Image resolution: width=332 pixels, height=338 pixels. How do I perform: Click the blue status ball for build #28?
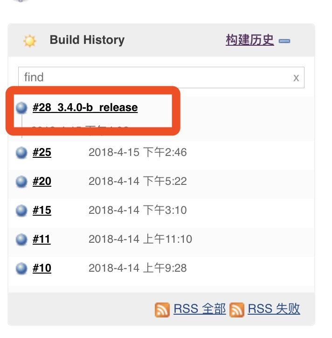coord(21,107)
